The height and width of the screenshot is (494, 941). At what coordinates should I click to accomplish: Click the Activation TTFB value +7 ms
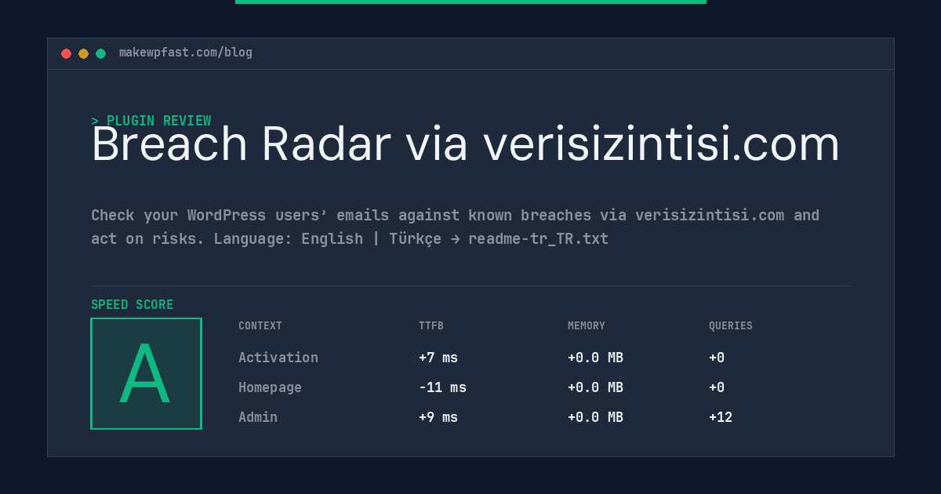(x=438, y=358)
